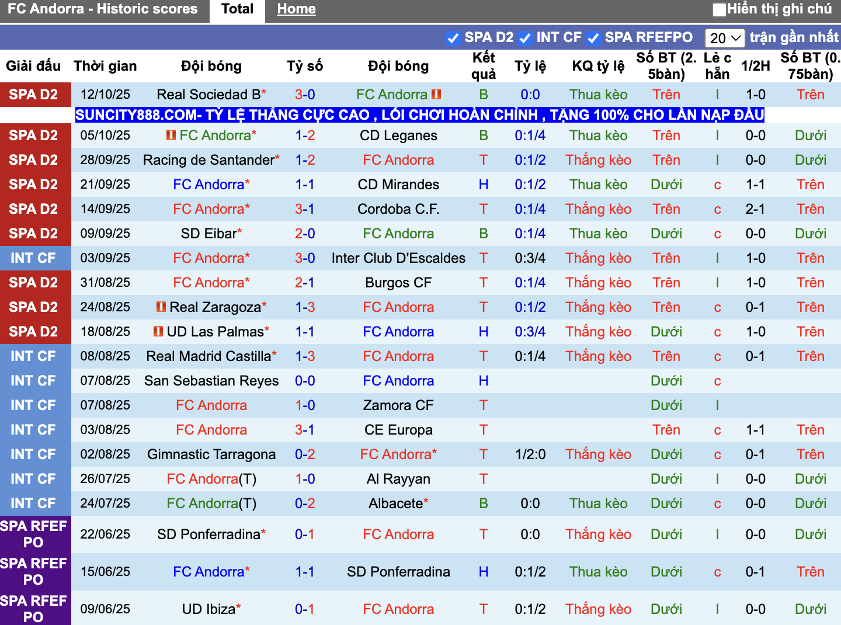Click the INT CF league label for 08/08/25
Image resolution: width=841 pixels, height=625 pixels.
[33, 356]
